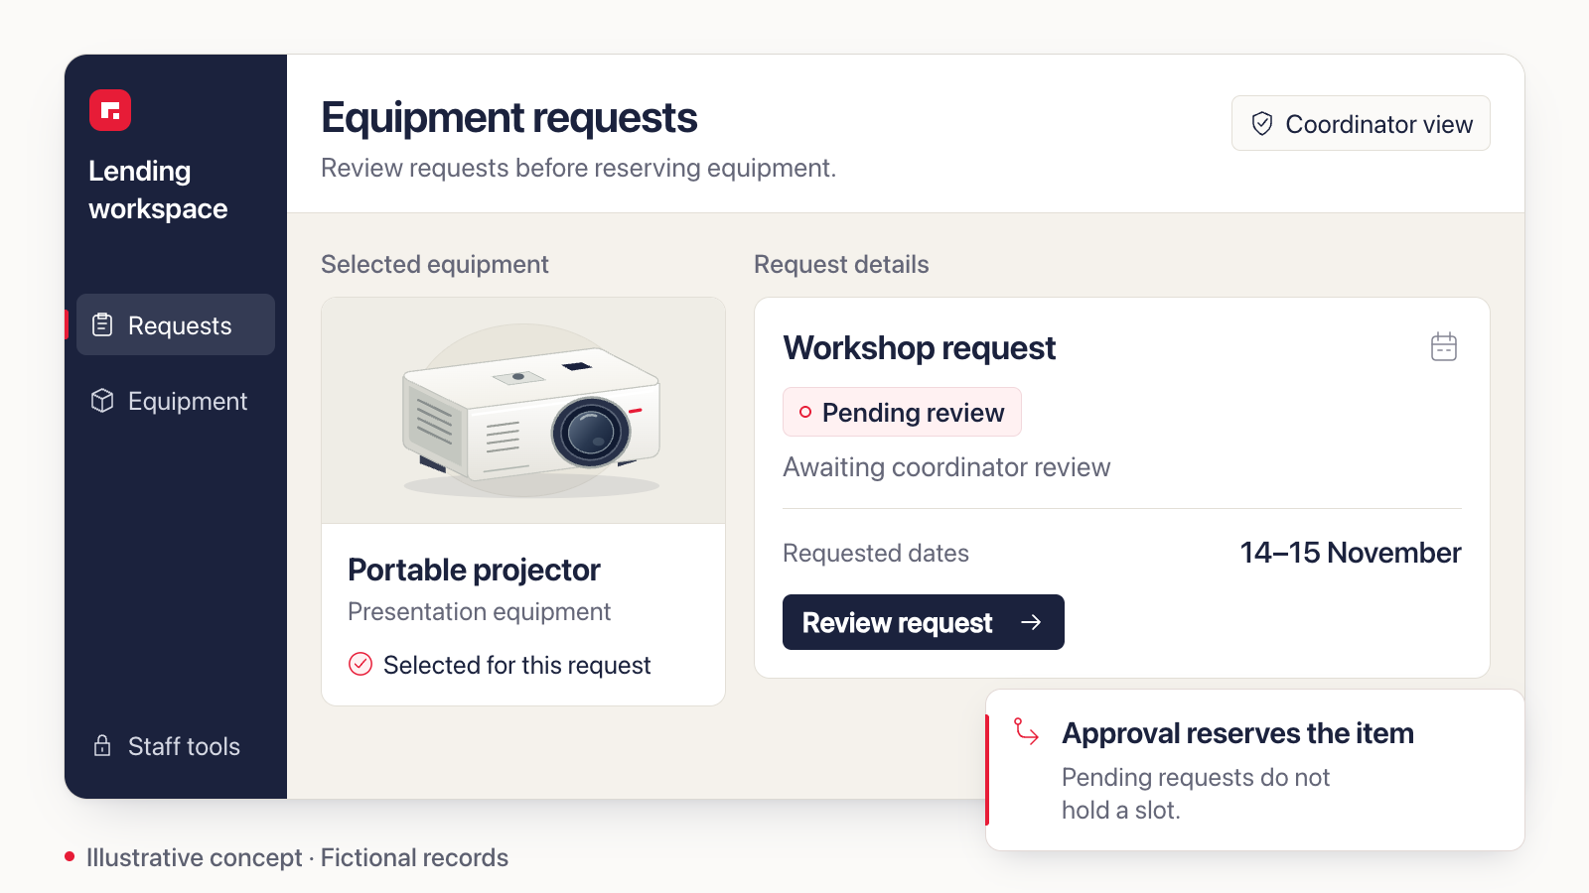Image resolution: width=1589 pixels, height=893 pixels.
Task: Click the arrow icon in Review request
Action: coord(1031,622)
